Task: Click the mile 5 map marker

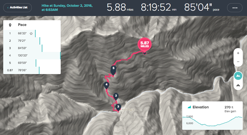Action: coord(113,70)
